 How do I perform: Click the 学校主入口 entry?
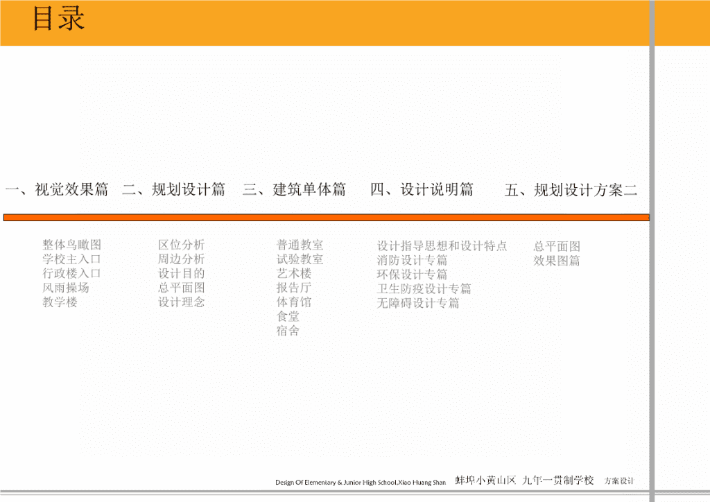(x=71, y=259)
